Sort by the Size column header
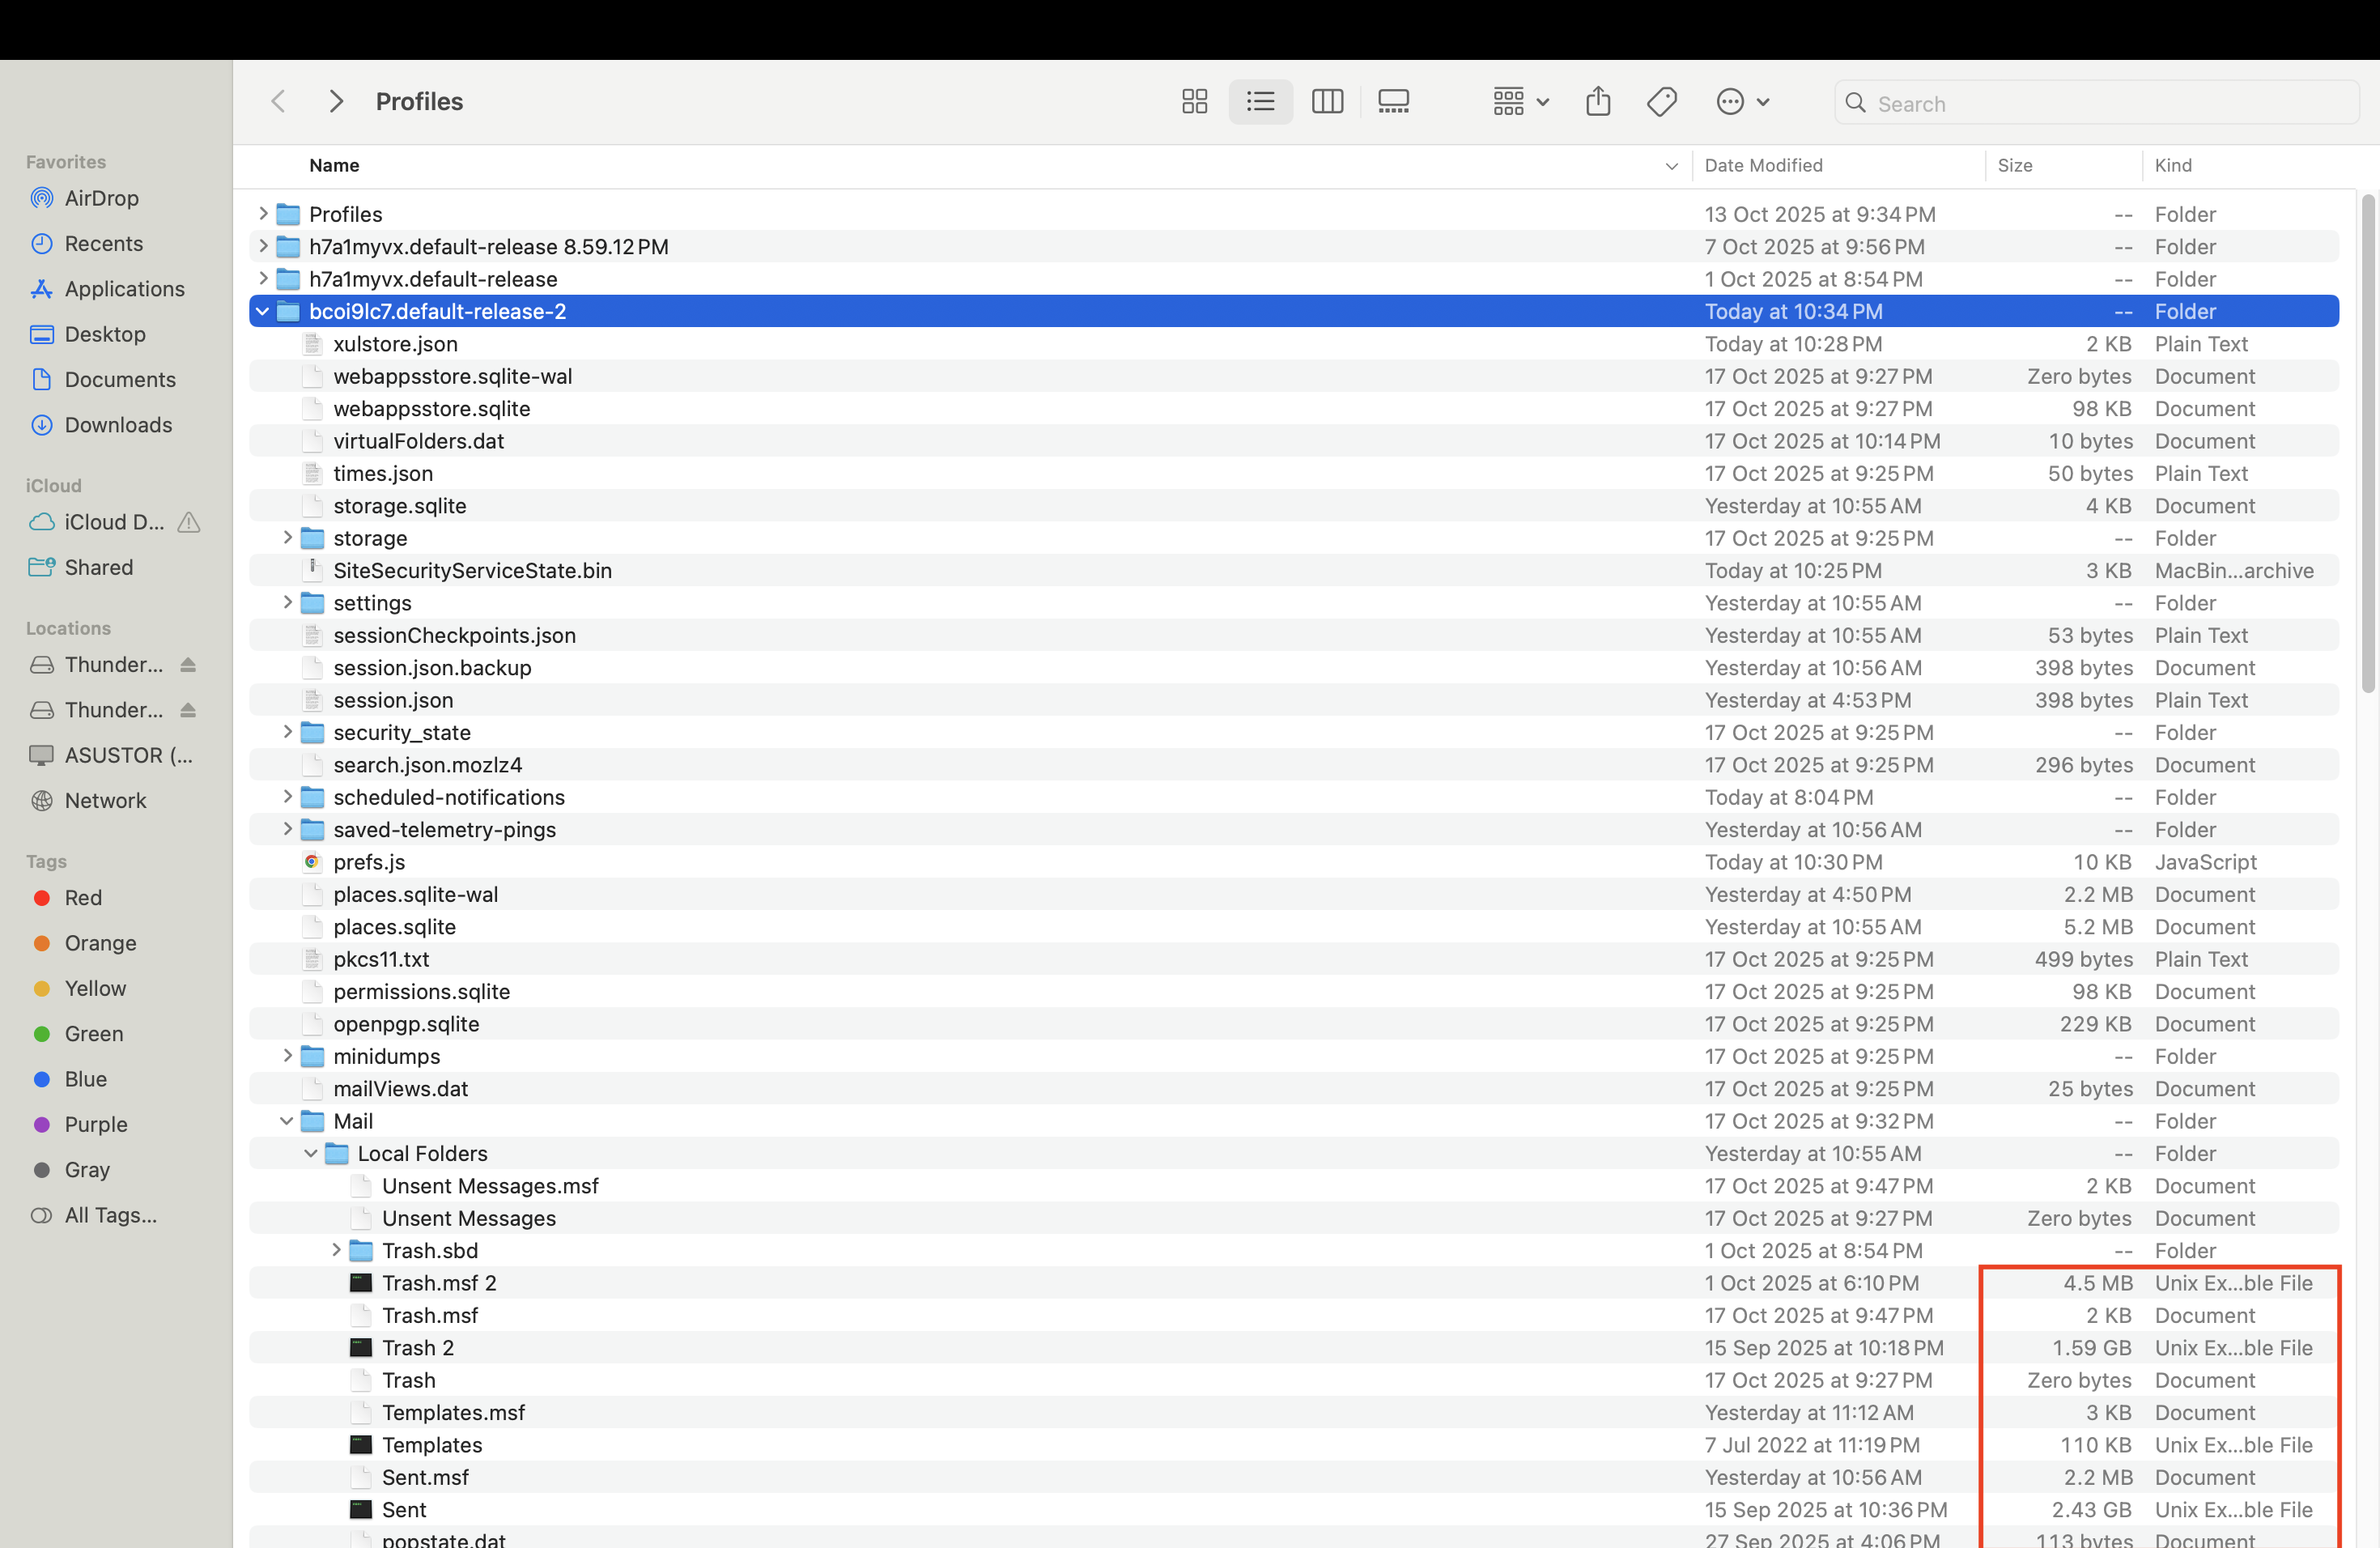 coord(2014,166)
